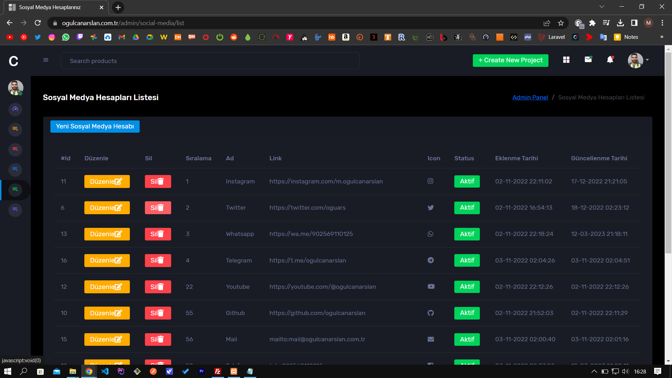
Task: Click the grid apps icon in header
Action: tap(566, 60)
